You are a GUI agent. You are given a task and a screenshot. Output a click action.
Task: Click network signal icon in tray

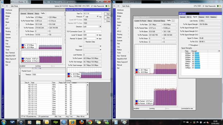pyautogui.click(x=204, y=122)
